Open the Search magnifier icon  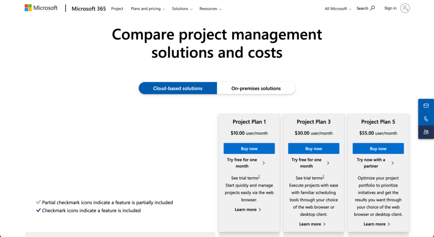pos(373,8)
